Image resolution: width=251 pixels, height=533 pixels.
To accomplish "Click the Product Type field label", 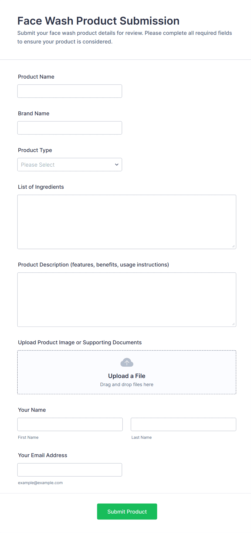I will click(x=35, y=150).
